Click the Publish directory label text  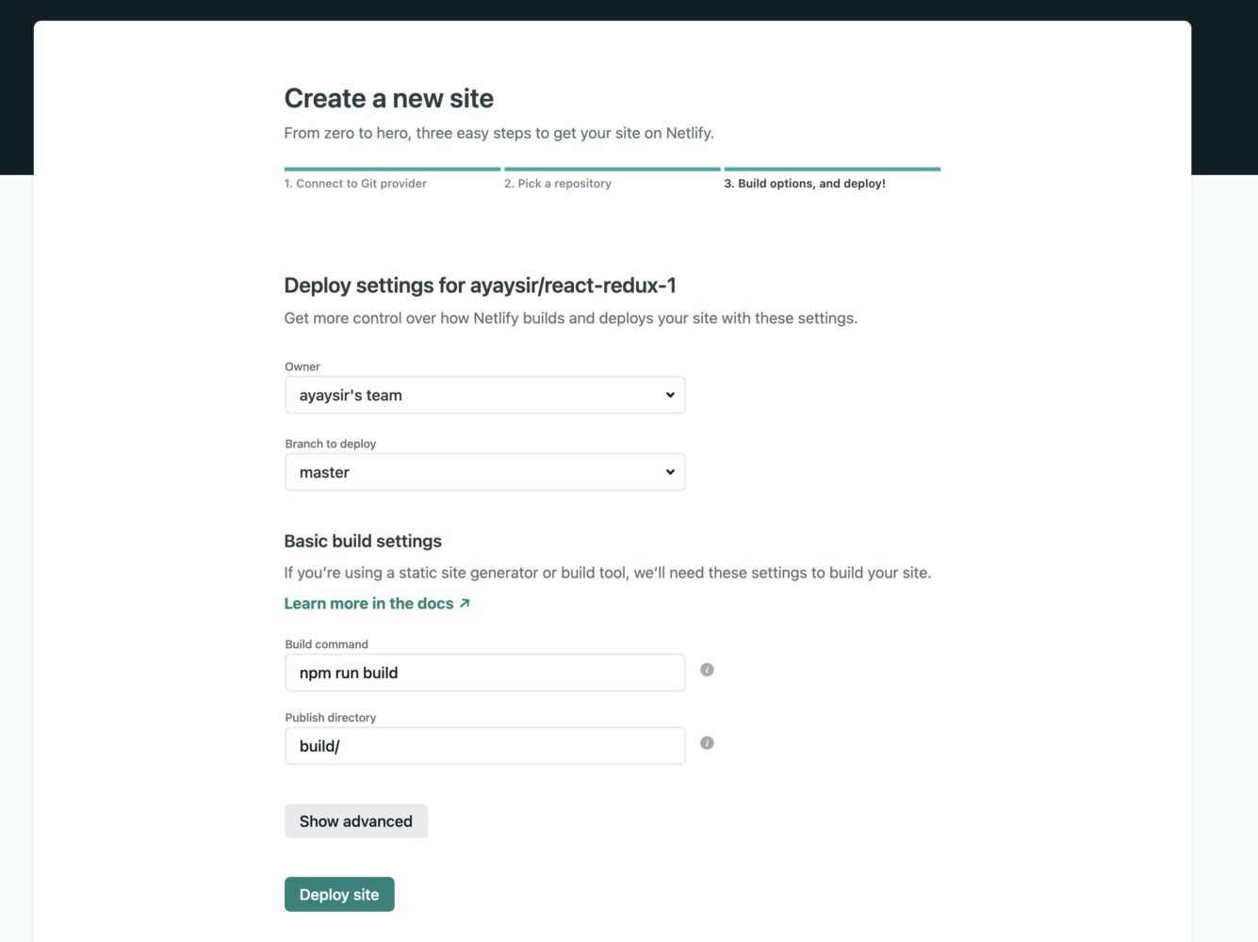tap(331, 718)
